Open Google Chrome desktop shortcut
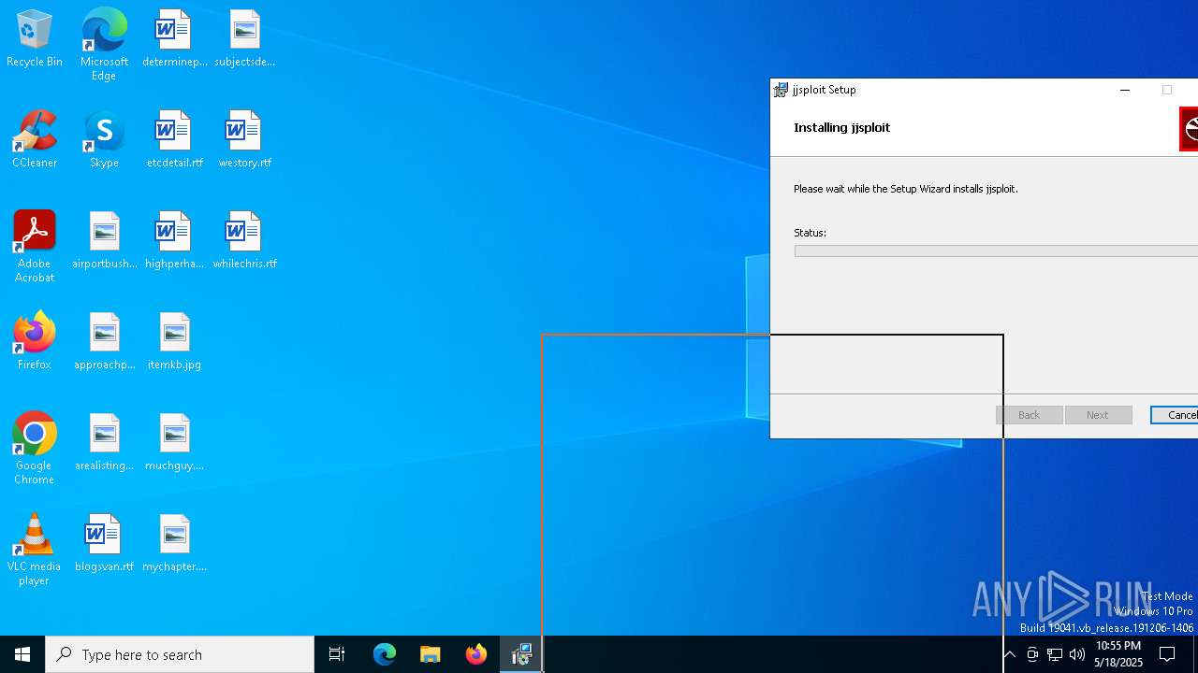The image size is (1198, 673). coord(35,449)
